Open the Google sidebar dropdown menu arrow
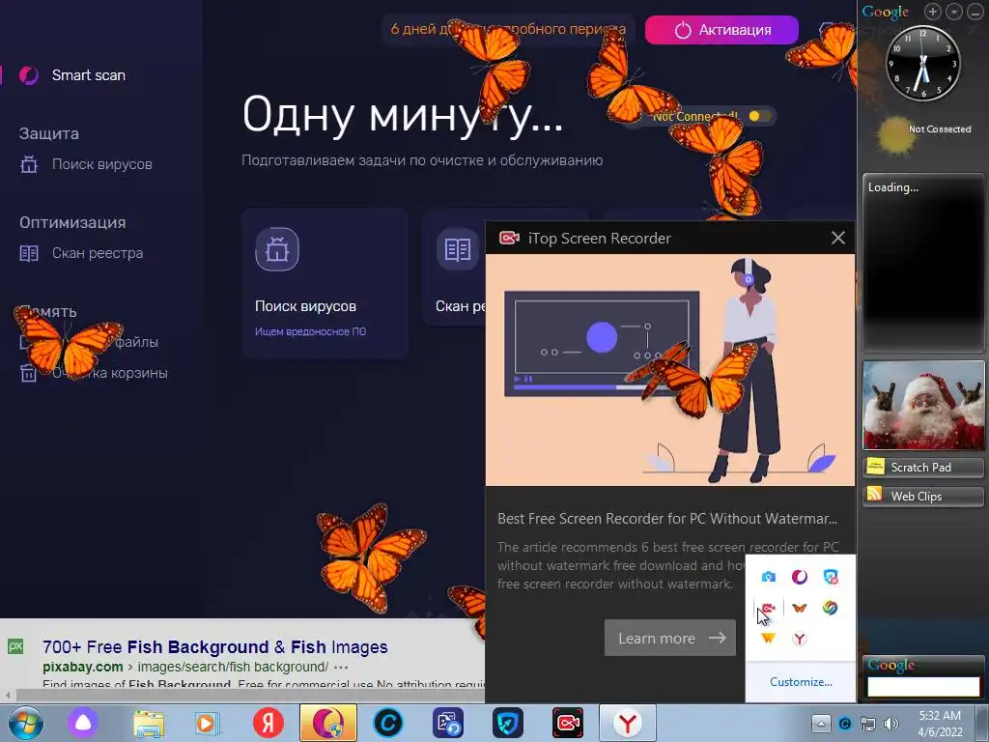The image size is (989, 742). (x=953, y=12)
